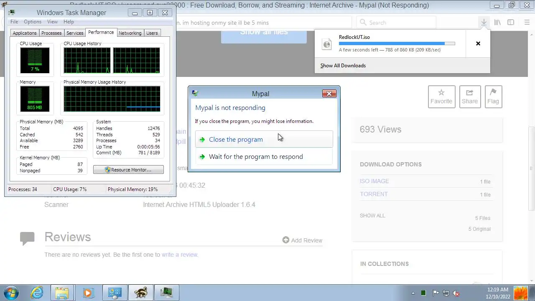Screen dimensions: 535x301
Task: Show hidden system tray icons
Action: click(413, 293)
